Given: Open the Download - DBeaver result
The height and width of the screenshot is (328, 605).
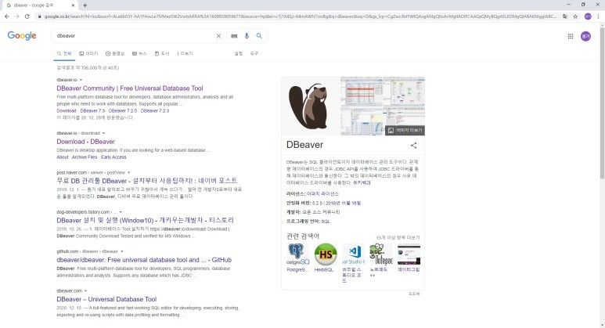Looking at the screenshot, I should pos(85,142).
